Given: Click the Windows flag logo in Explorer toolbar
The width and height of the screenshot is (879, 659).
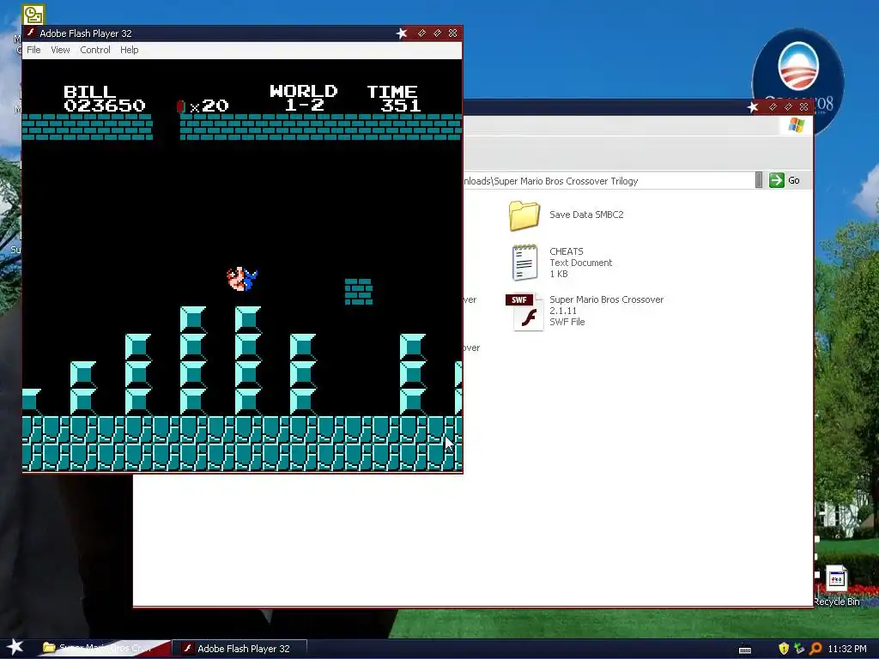Looking at the screenshot, I should click(796, 125).
